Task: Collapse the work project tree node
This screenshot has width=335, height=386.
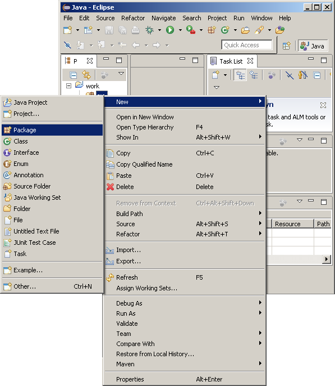Action: (x=68, y=86)
